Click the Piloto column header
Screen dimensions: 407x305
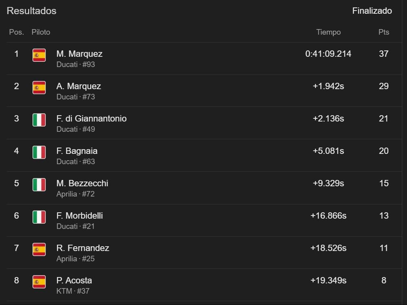coord(41,32)
